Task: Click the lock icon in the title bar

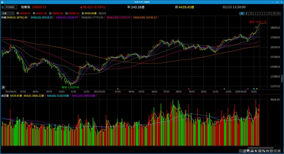Action: click(x=2, y=2)
